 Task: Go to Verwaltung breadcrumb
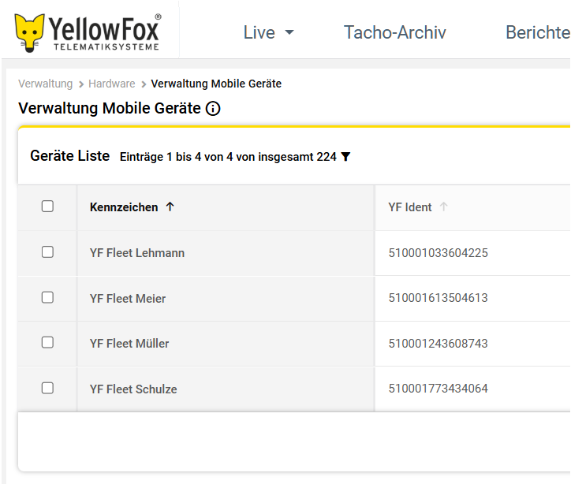[45, 84]
